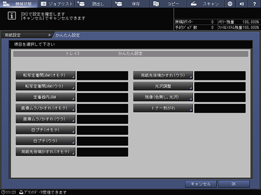This screenshot has width=261, height=195.
Task: Switch to the ジョブリスト tab
Action: coord(56,4)
